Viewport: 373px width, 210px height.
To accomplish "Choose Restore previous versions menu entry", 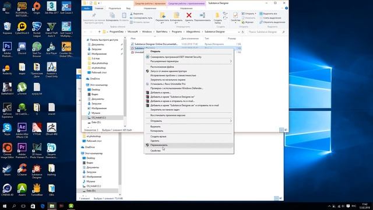I will (189, 116).
